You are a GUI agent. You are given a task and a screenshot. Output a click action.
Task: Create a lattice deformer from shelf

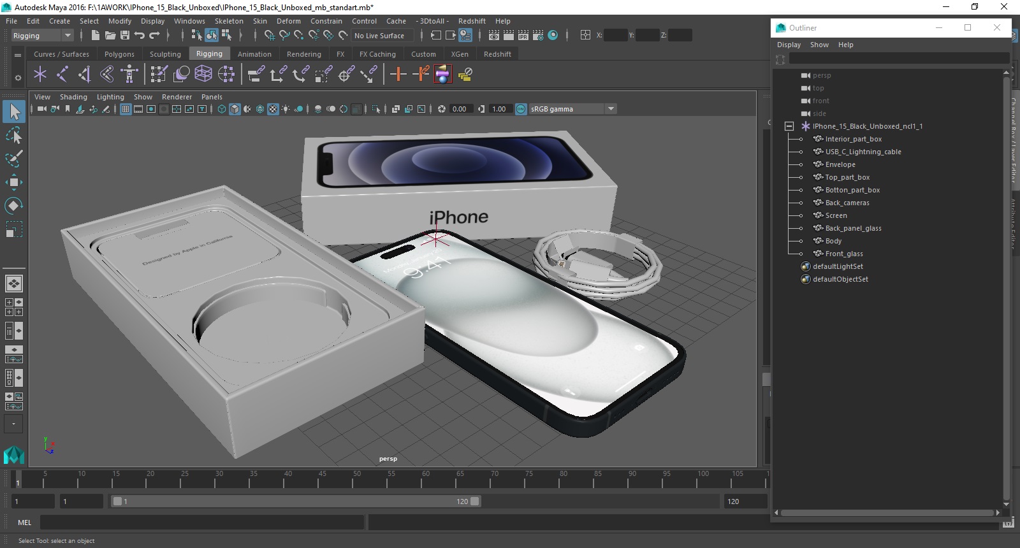pyautogui.click(x=203, y=75)
